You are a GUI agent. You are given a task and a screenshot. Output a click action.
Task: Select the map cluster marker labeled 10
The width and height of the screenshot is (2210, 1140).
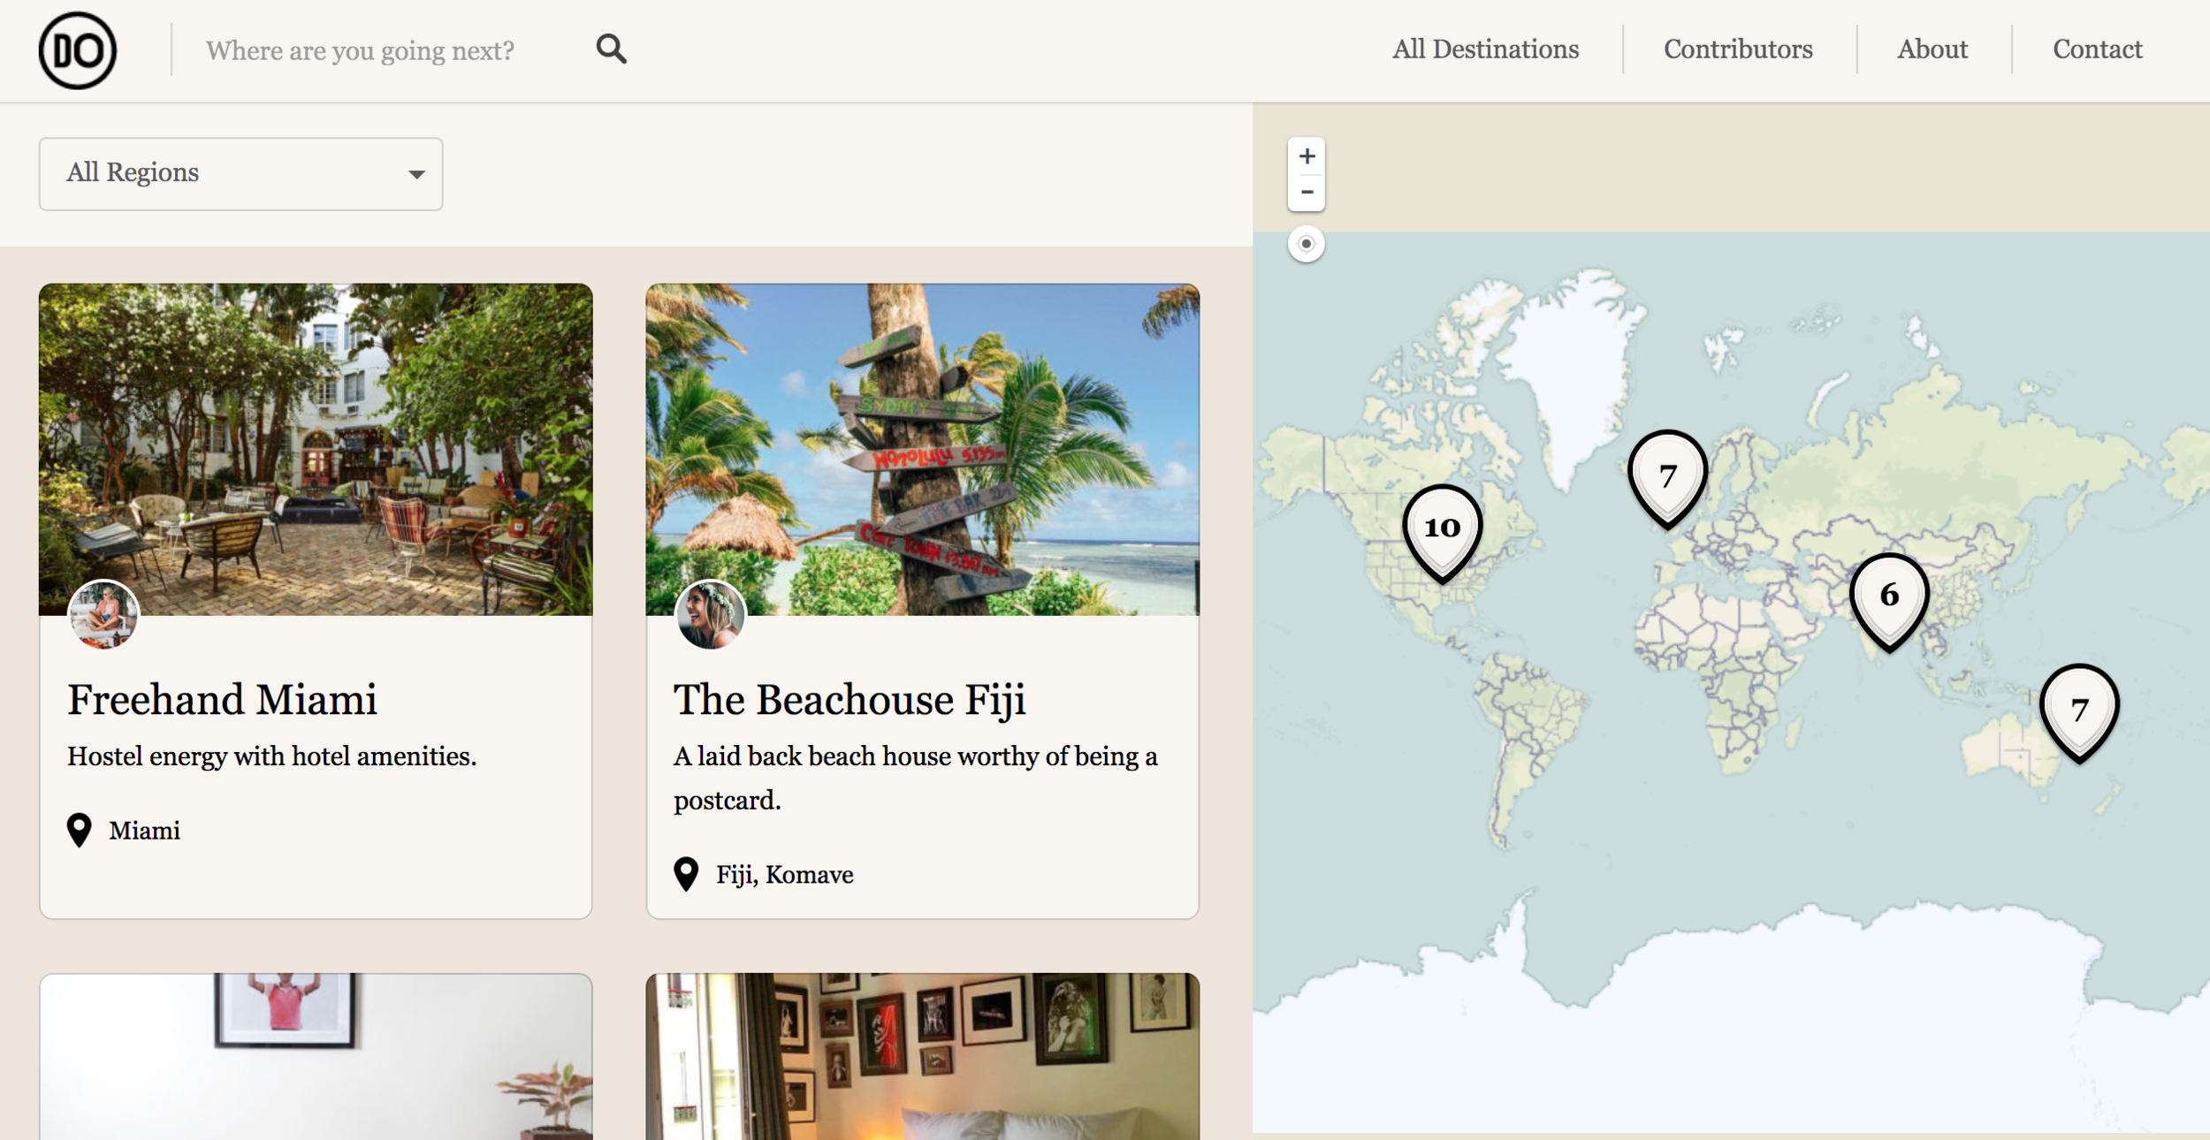(x=1443, y=534)
